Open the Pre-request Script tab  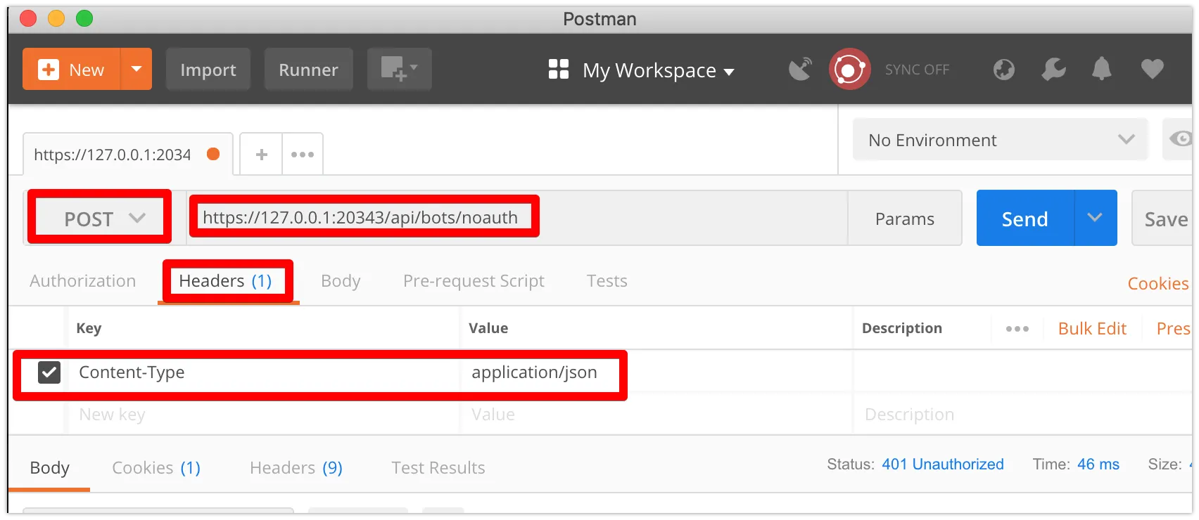(474, 281)
